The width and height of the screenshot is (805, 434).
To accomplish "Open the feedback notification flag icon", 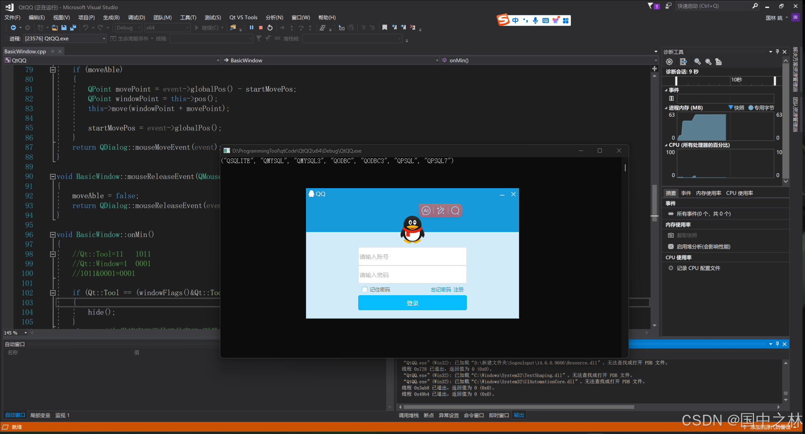I will [653, 6].
